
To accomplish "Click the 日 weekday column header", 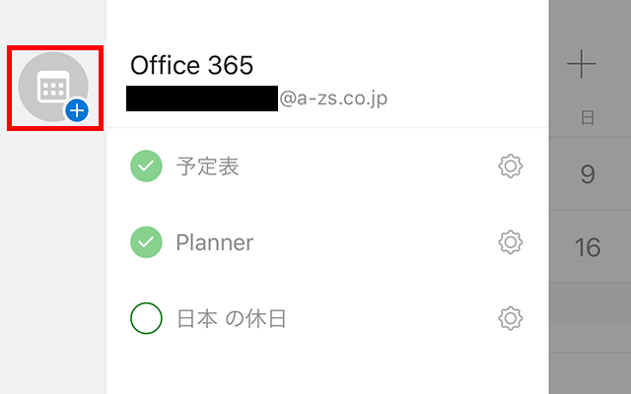I will [x=588, y=118].
